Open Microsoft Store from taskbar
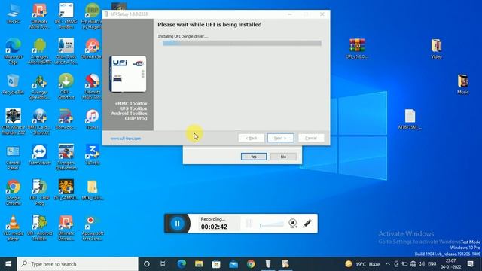Screen dimensions: 482x271 click(x=216, y=264)
